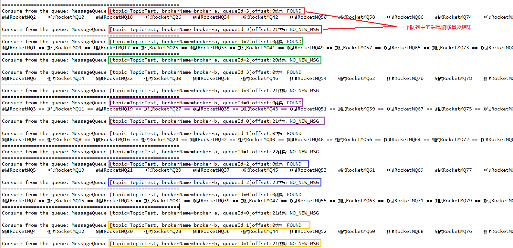Click on message "测试RocketMQ59"
This screenshot has height=248, width=513.
[x=357, y=109]
